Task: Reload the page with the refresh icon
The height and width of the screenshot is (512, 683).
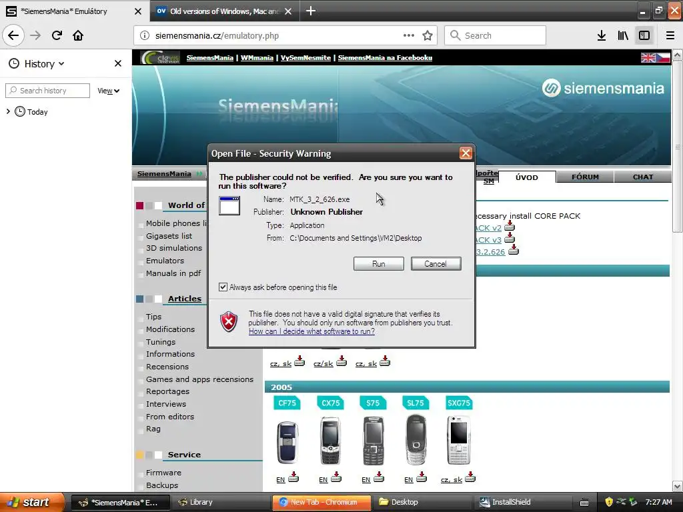Action: (x=57, y=35)
